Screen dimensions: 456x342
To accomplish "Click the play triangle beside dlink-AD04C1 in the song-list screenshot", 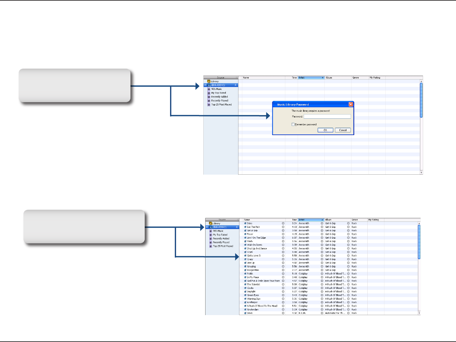I will [207, 227].
